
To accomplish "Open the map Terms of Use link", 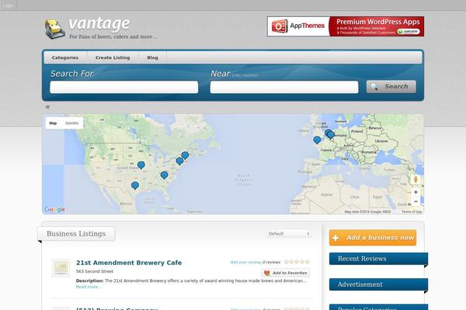I will [412, 212].
